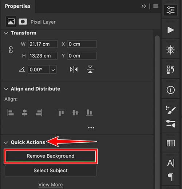
Task: Click the width field showing 21.17 cm
Action: tap(43, 44)
